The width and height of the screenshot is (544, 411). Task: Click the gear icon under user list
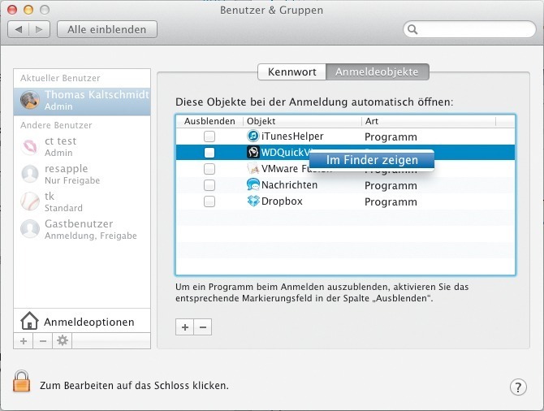coord(63,340)
